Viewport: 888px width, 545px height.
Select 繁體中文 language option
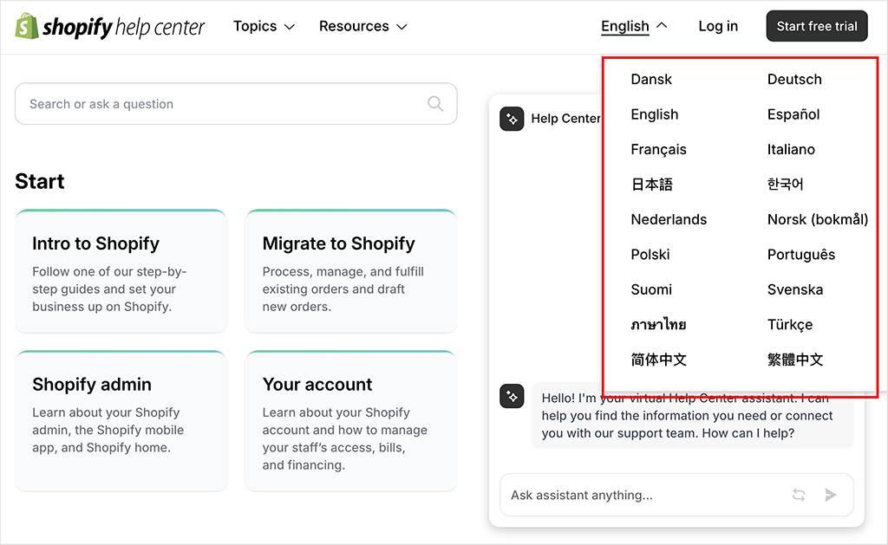tap(795, 360)
